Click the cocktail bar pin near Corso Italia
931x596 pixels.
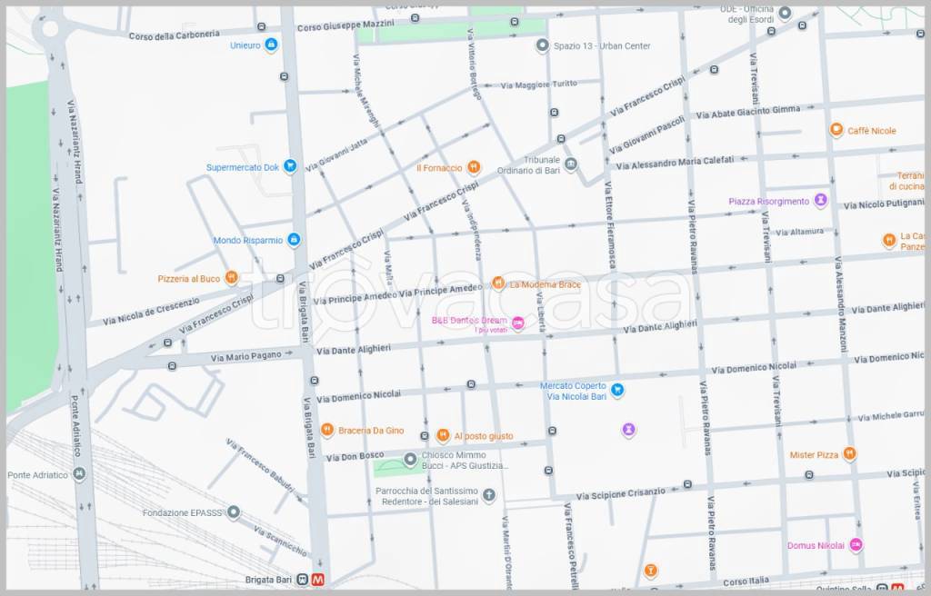651,571
